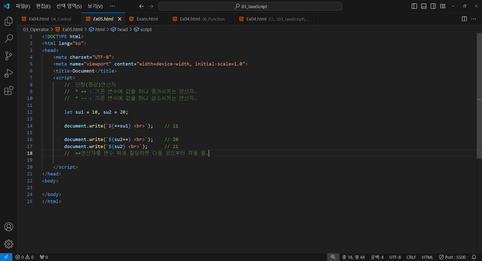Open the Manage gear menu

coord(9,244)
